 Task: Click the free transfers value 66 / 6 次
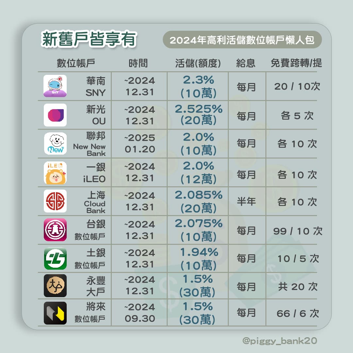coord(298,313)
